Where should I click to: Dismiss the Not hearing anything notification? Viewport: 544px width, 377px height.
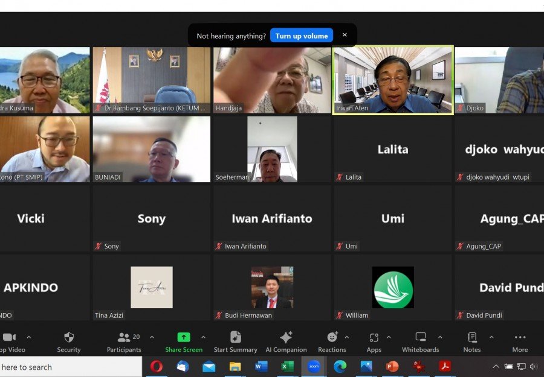345,35
